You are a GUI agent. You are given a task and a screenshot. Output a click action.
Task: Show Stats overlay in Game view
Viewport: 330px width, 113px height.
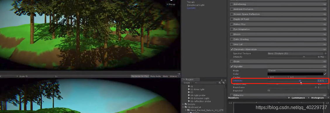pos(165,76)
